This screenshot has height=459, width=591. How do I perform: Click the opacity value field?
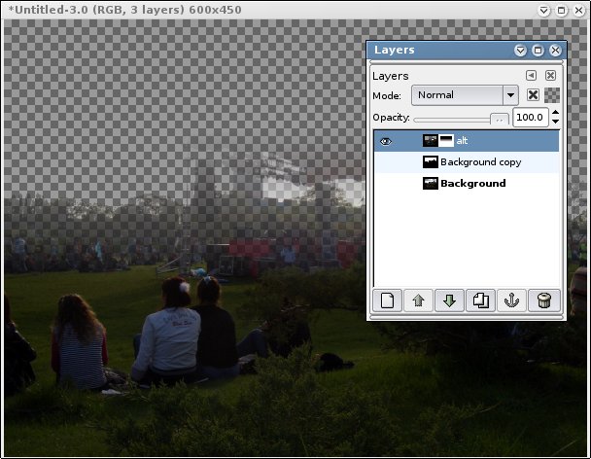[530, 118]
